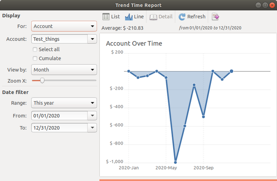Click the export report icon
Viewport: 277px width, 181px height.
click(x=215, y=17)
